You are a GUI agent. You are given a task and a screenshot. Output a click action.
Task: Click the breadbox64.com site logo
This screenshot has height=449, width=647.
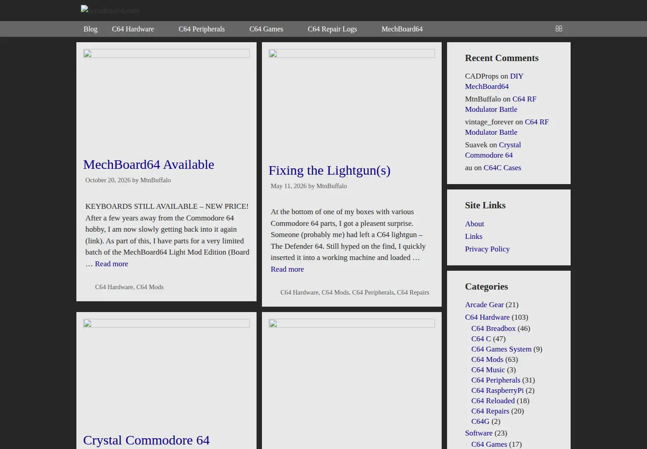110,10
